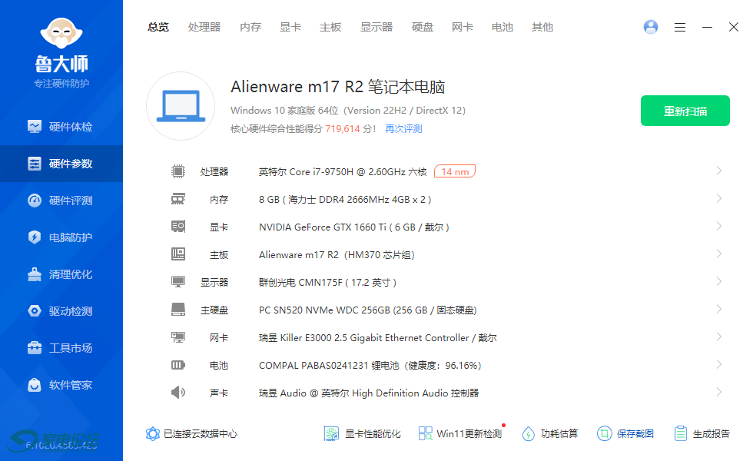Select 硬件参数 sidebar item
The height and width of the screenshot is (461, 753).
(x=61, y=164)
